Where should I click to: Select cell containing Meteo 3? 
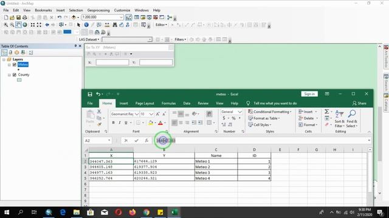coord(216,173)
